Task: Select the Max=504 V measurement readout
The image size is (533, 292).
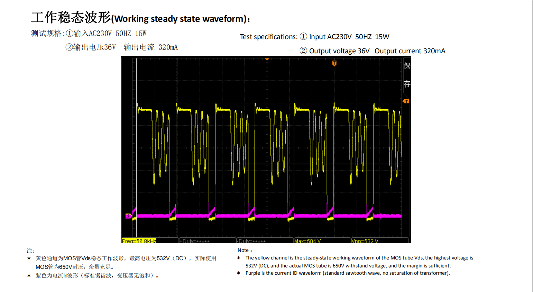Action: click(307, 241)
